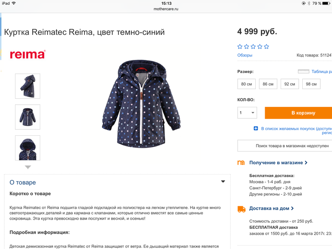This screenshot has width=332, height=249.
Task: Click the plus icon for wishlist
Action: (x=256, y=128)
